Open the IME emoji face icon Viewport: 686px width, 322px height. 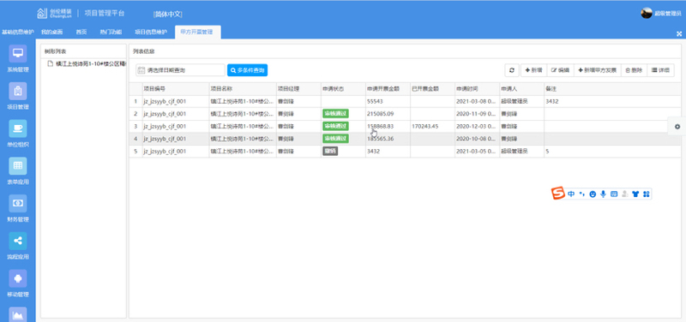(593, 194)
